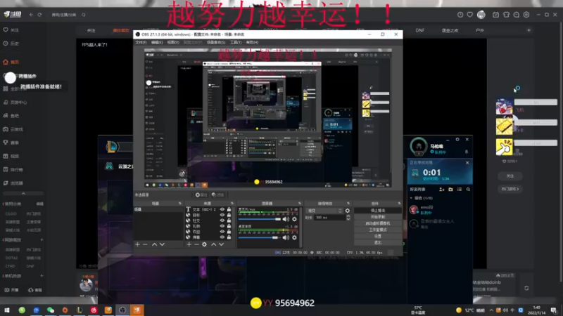Pop out the OBS Sources dock panel
Viewport: 563px width, 316px height.
click(232, 203)
